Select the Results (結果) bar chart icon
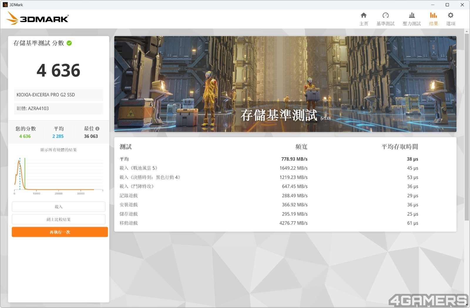The width and height of the screenshot is (470, 308). click(x=433, y=16)
